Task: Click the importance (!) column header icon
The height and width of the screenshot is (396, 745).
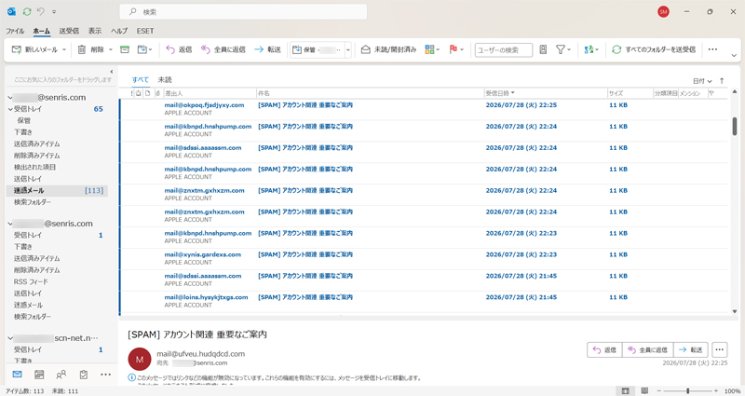Action: pos(131,93)
